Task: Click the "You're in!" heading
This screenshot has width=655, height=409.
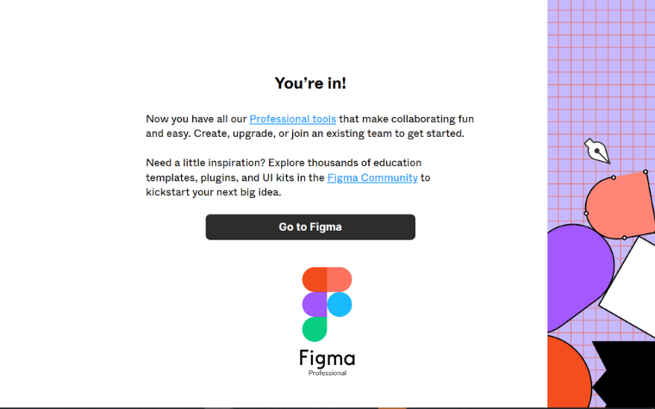Action: click(310, 83)
